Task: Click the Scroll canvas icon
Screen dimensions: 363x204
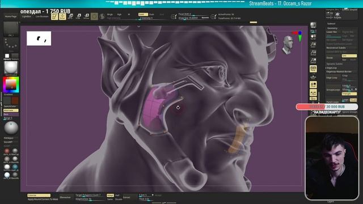Action: click(x=313, y=36)
